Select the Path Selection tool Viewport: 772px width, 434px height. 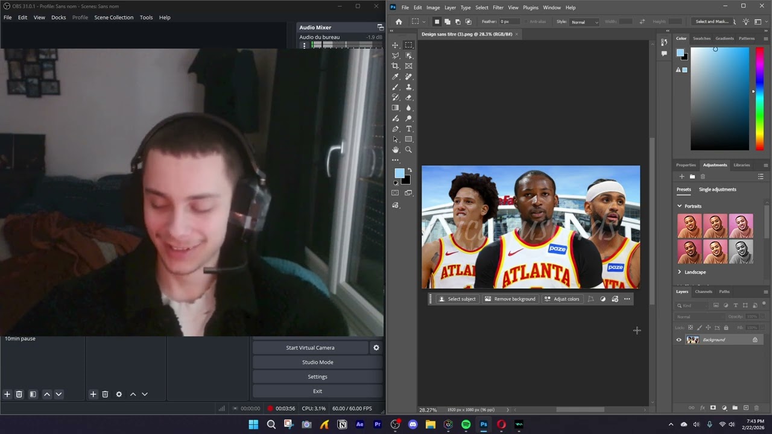coord(396,139)
